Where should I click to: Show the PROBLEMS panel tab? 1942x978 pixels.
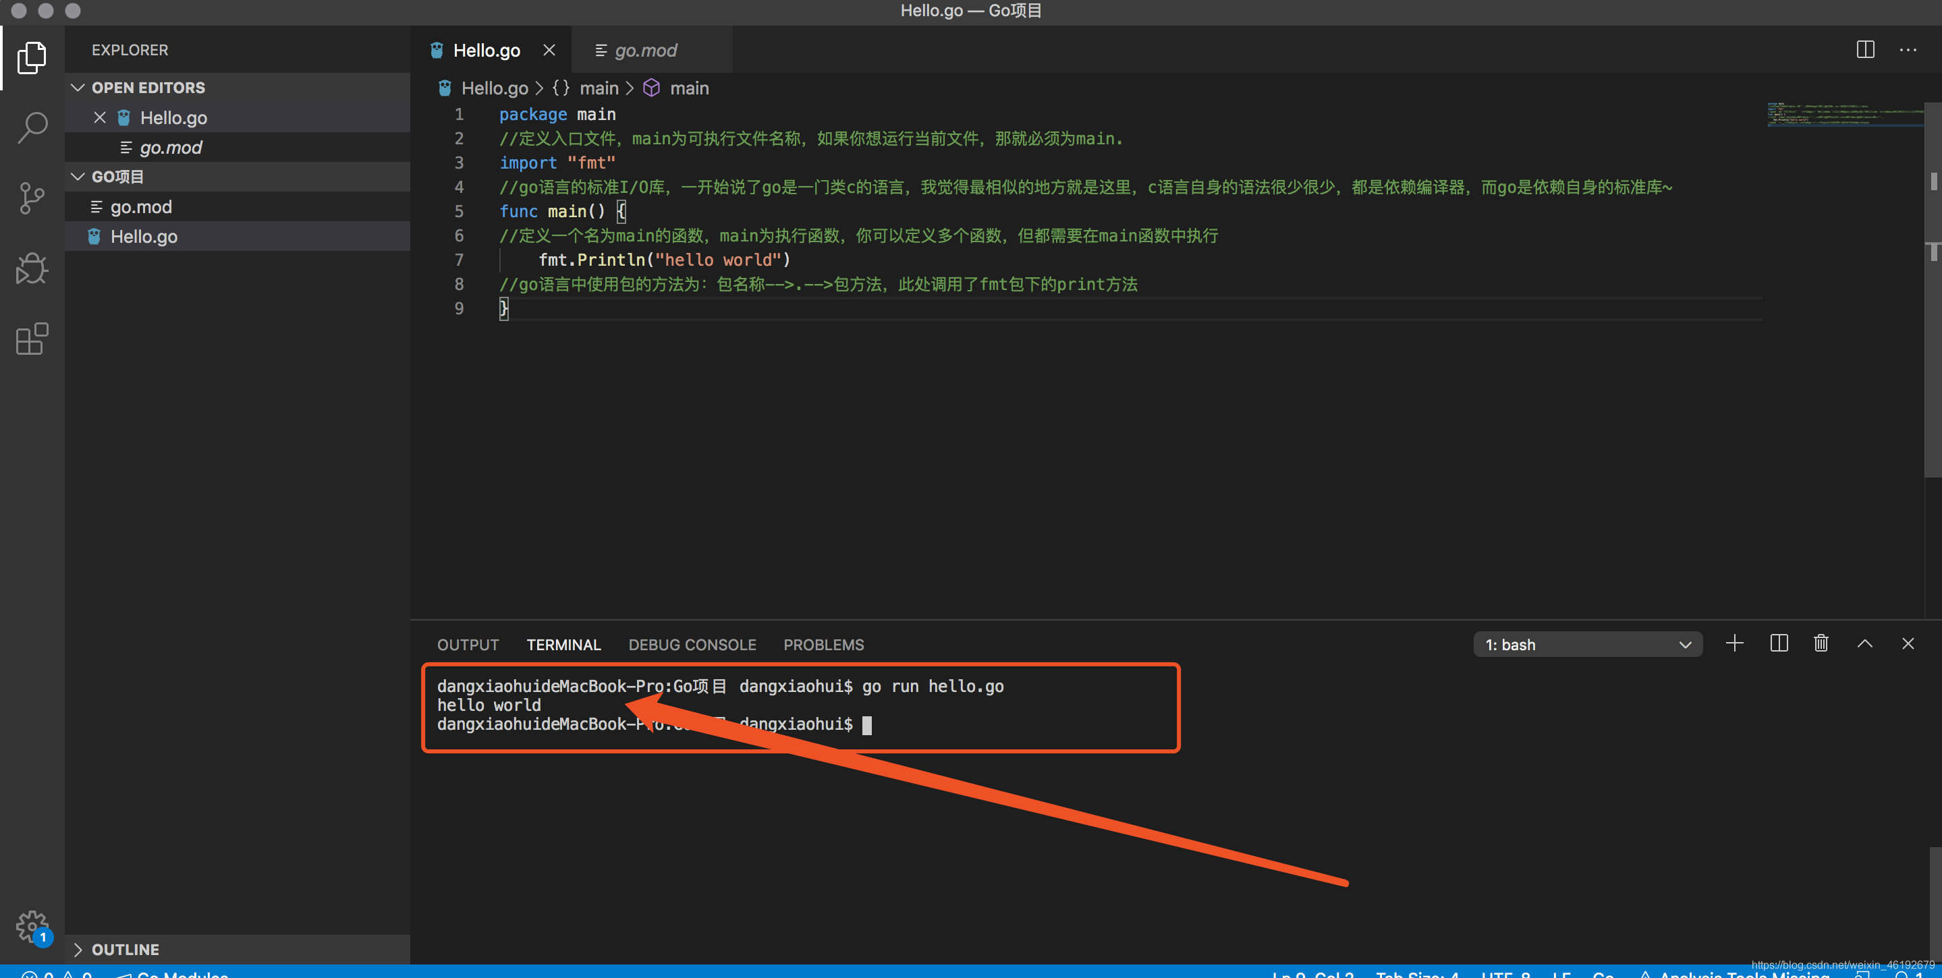[823, 645]
